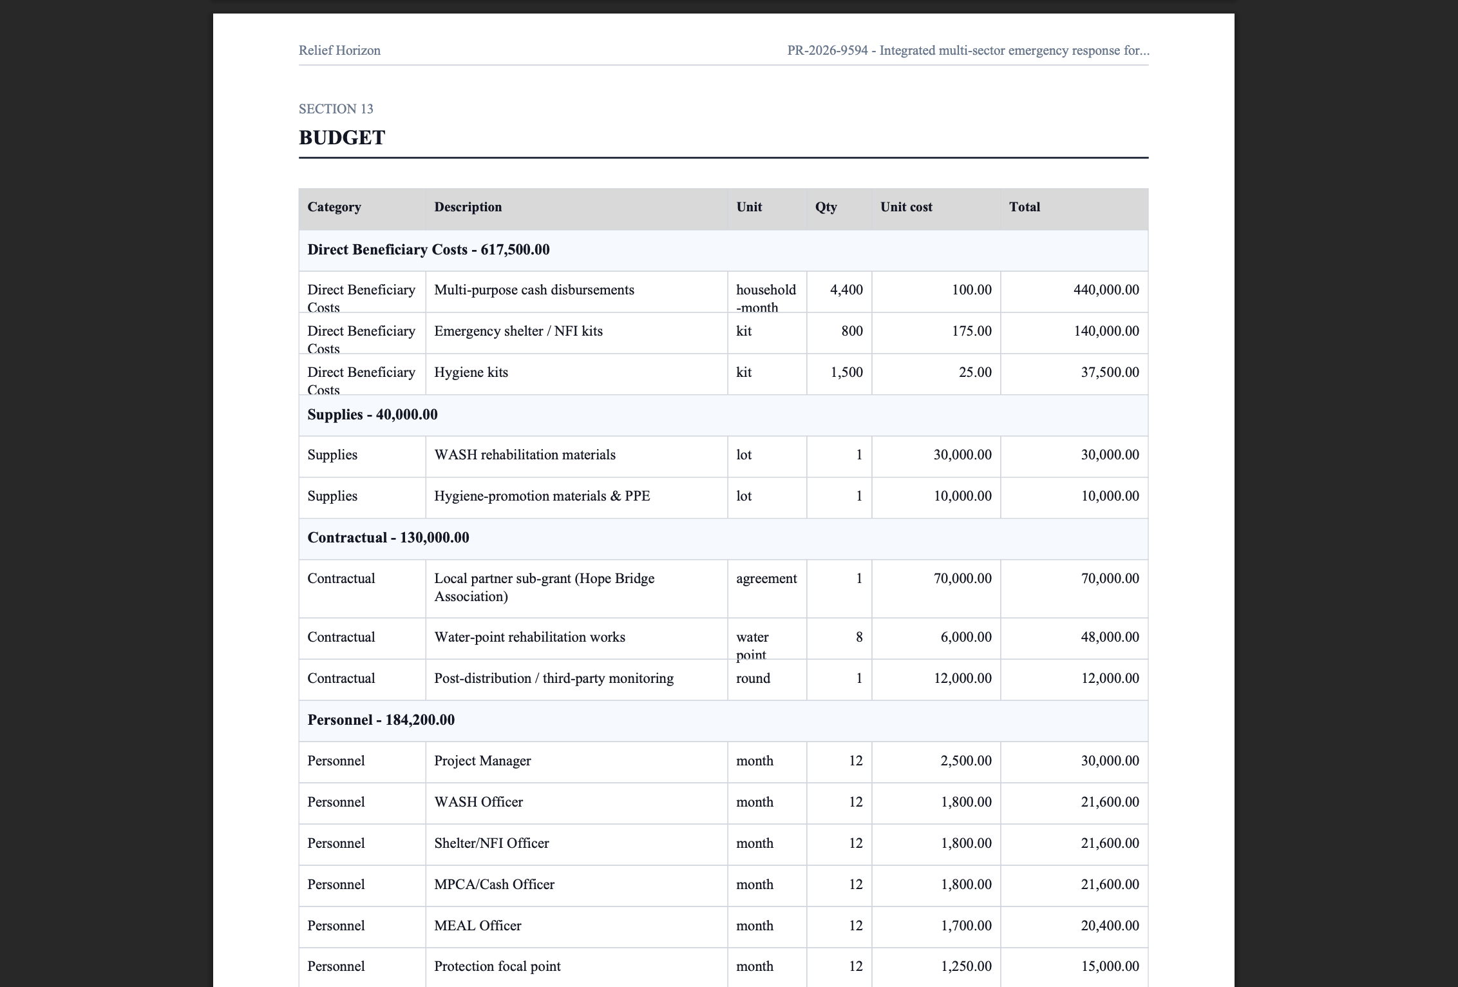Viewport: 1458px width, 987px height.
Task: Click the 'Category' column header
Action: (x=334, y=207)
